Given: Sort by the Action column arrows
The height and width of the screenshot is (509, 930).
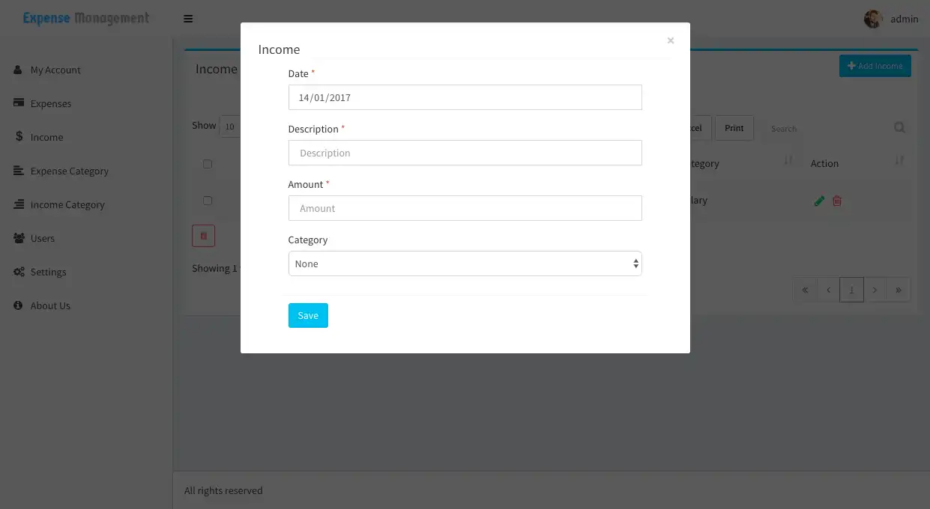Looking at the screenshot, I should click(x=899, y=160).
